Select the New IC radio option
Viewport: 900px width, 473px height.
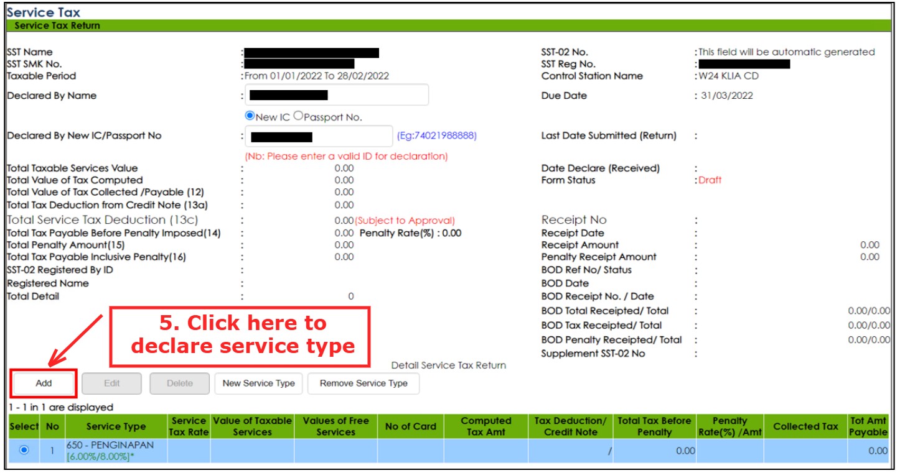(x=250, y=116)
